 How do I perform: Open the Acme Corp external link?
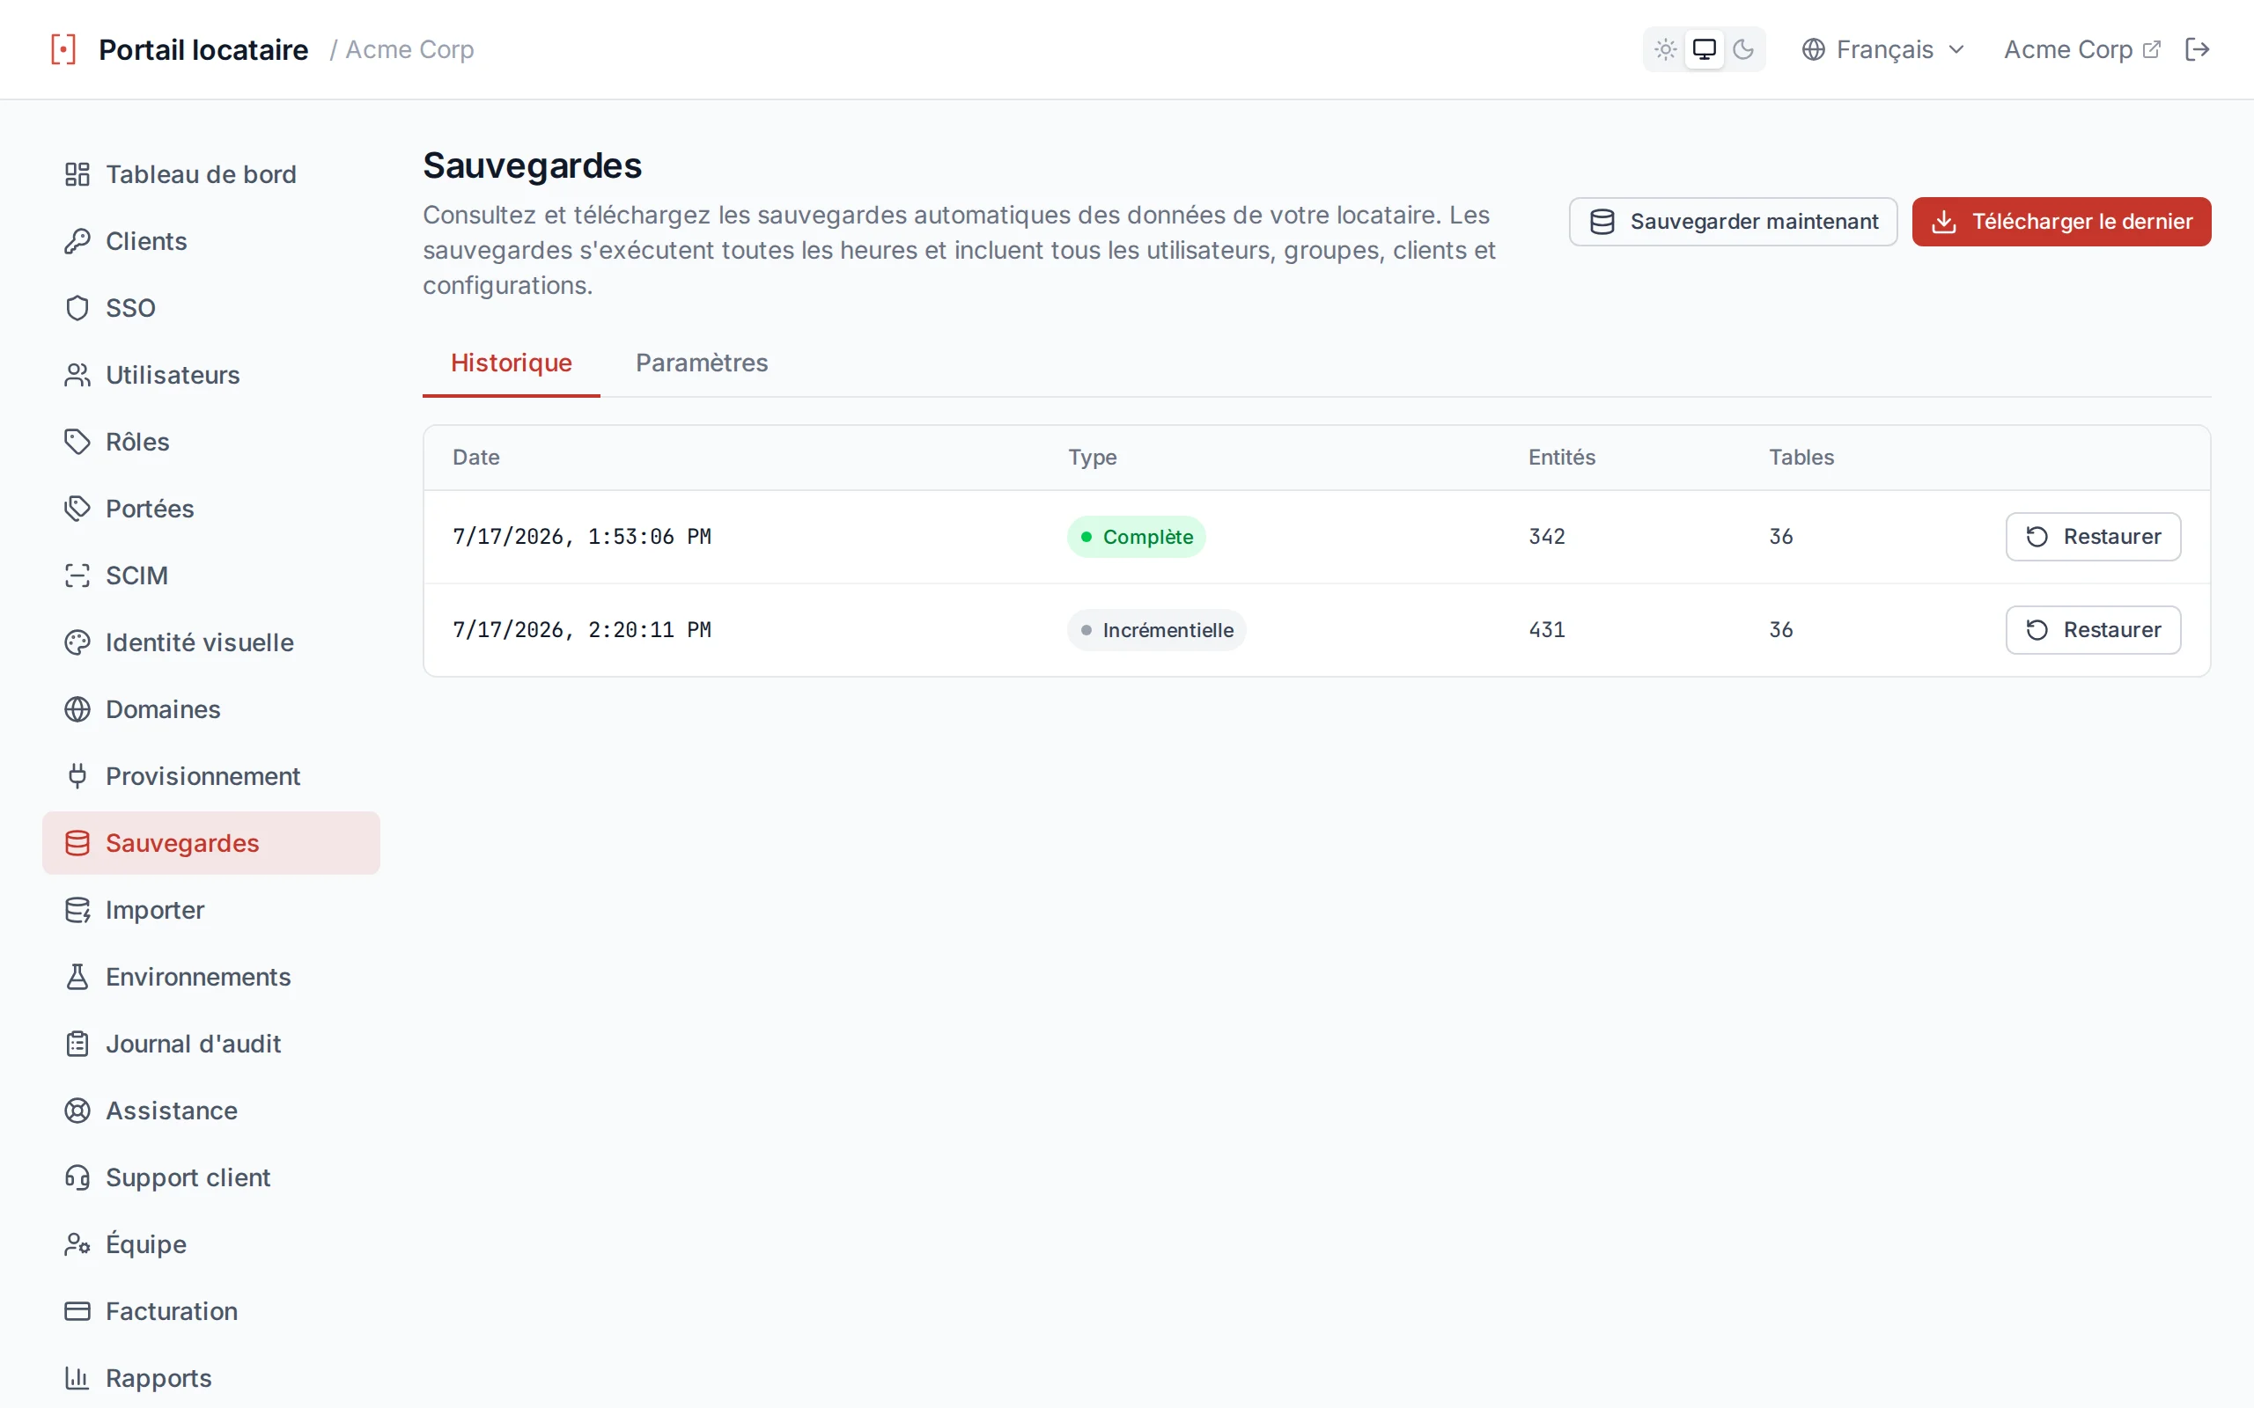click(x=2081, y=49)
